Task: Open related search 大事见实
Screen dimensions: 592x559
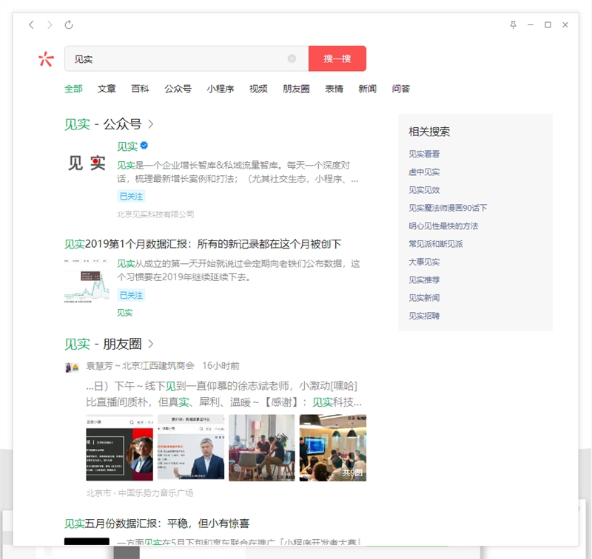Action: 424,262
